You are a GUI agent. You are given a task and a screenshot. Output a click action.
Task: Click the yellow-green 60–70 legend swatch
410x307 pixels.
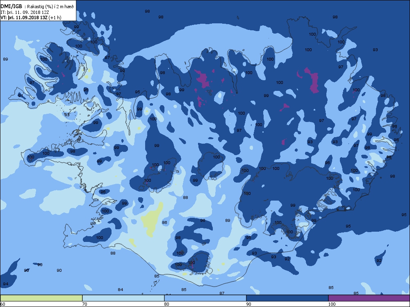41,298
